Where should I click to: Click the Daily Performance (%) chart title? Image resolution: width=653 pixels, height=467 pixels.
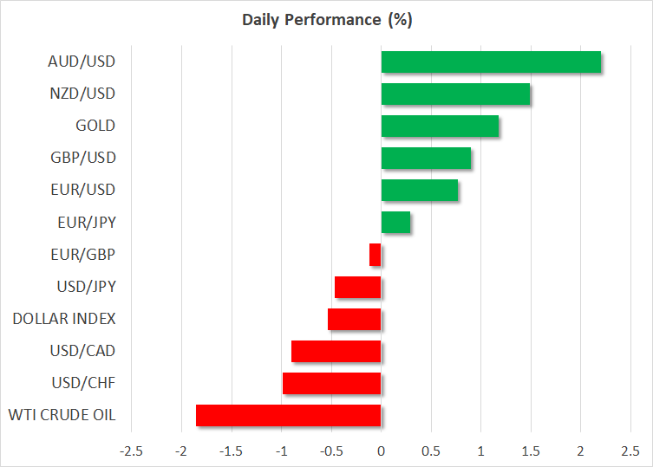coord(326,17)
